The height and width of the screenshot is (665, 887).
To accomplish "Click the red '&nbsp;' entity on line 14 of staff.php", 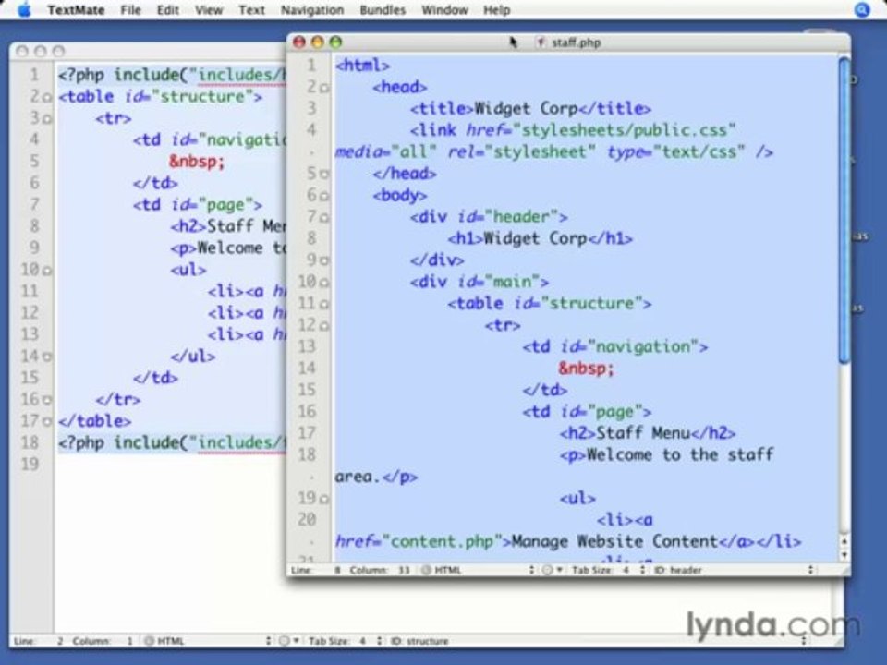I will (586, 369).
